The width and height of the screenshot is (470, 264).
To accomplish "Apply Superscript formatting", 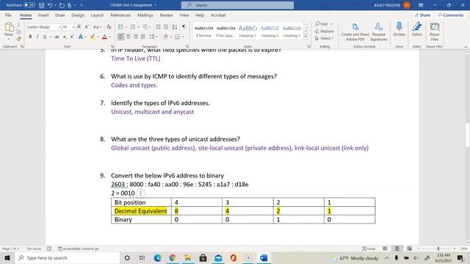I will [x=72, y=37].
